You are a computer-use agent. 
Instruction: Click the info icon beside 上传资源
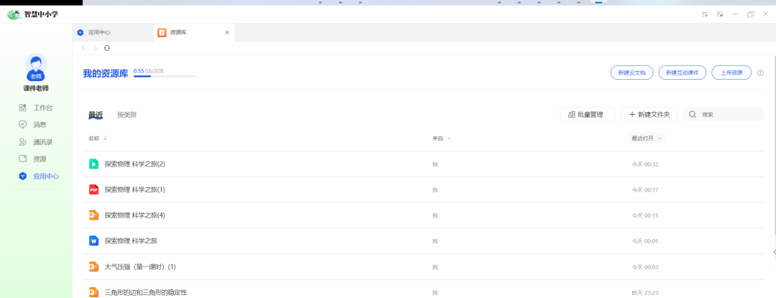[x=760, y=73]
